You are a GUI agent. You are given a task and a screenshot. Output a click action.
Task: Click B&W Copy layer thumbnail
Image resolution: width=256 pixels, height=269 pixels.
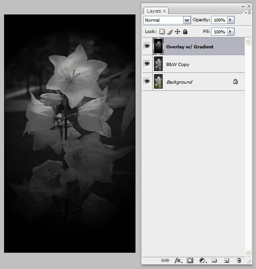158,64
